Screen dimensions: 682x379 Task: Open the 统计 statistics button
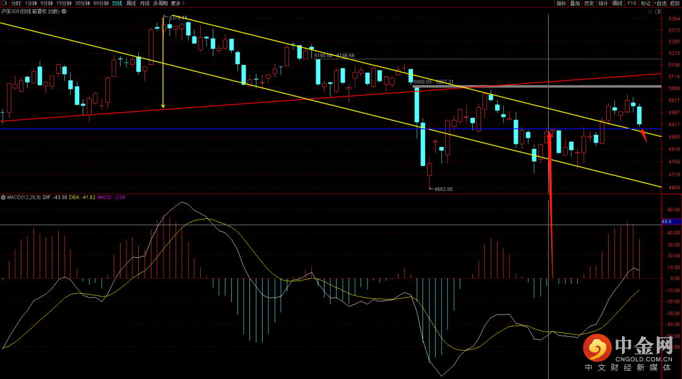point(603,3)
